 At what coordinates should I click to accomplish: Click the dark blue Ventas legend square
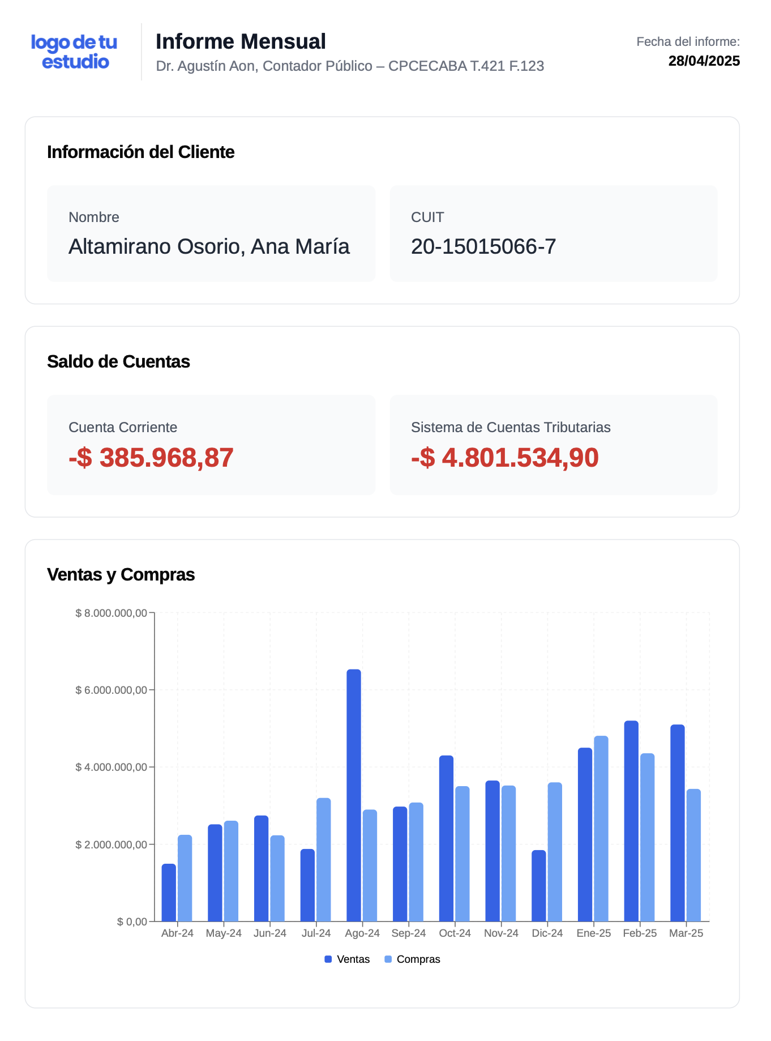(328, 959)
